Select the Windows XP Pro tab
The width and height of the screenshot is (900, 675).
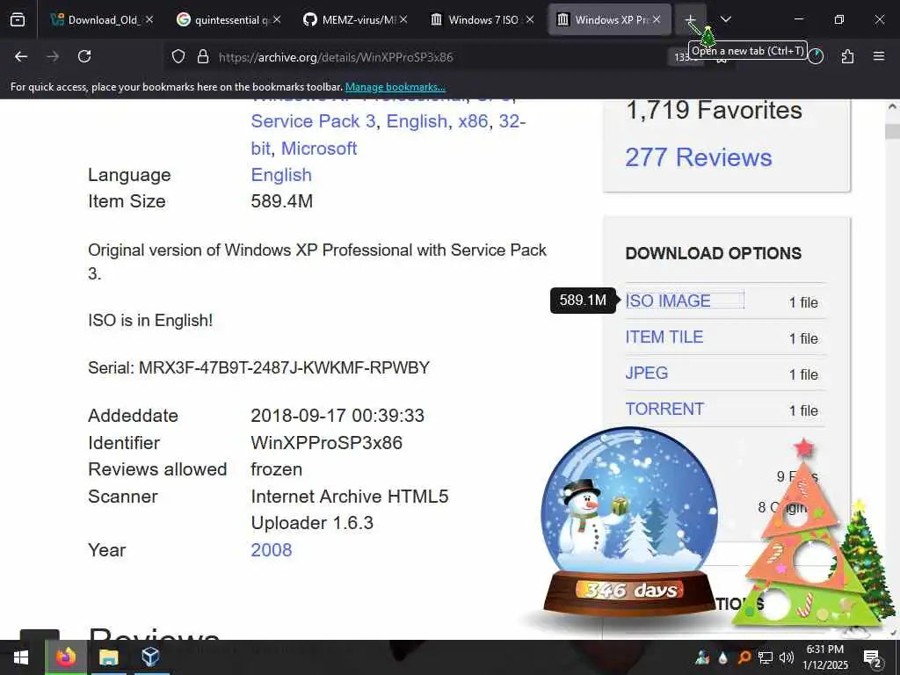609,19
